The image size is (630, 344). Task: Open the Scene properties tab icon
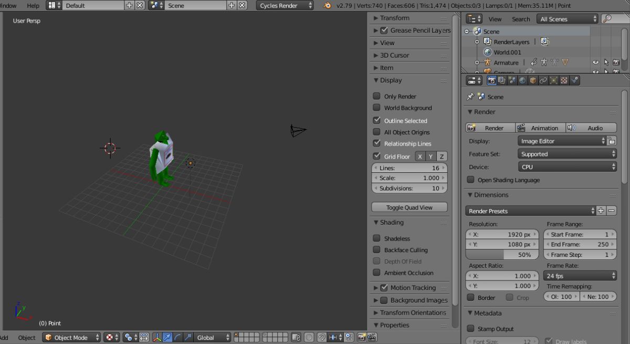pyautogui.click(x=512, y=80)
